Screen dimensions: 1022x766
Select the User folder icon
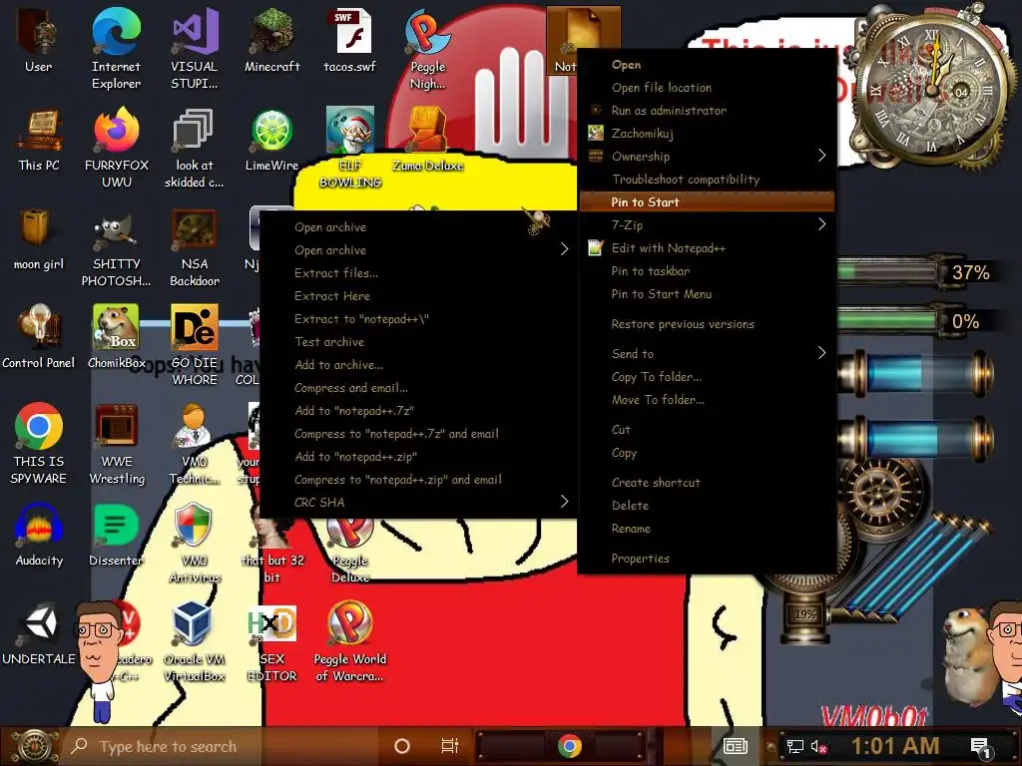39,40
